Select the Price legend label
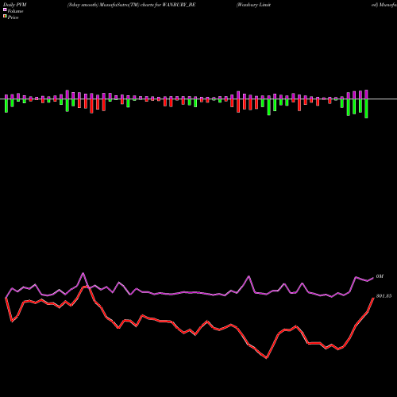397x397 pixels. [13, 17]
